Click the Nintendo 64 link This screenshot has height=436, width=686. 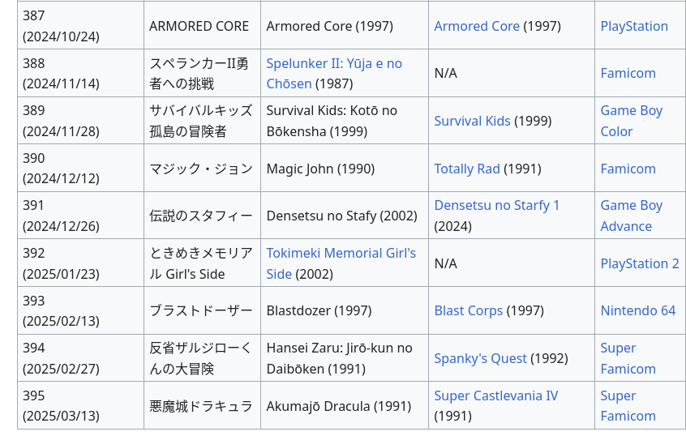(x=637, y=310)
